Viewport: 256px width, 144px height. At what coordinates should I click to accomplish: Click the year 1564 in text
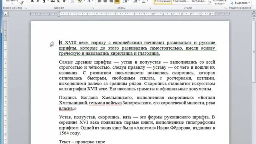[x=64, y=133]
